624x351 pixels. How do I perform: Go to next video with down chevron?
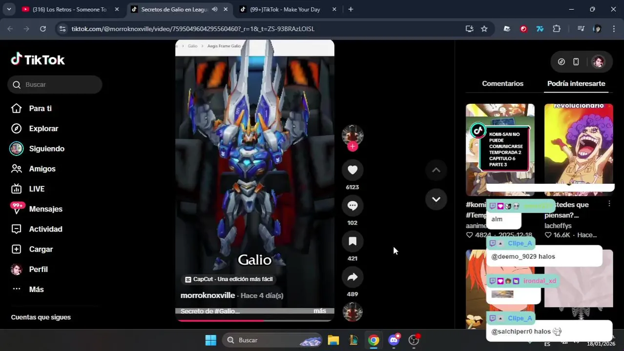pyautogui.click(x=436, y=199)
